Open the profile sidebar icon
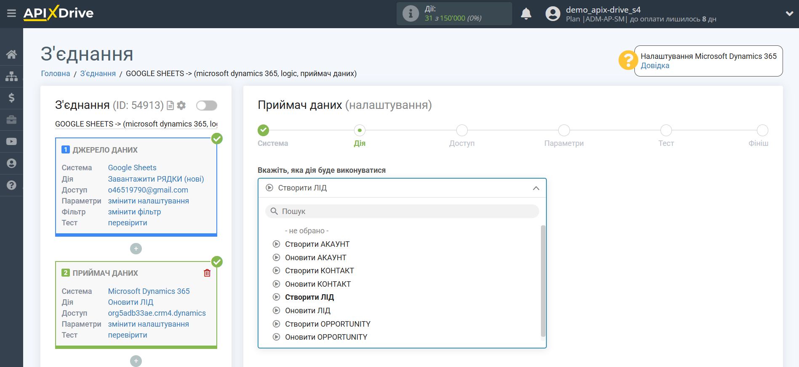 point(11,164)
